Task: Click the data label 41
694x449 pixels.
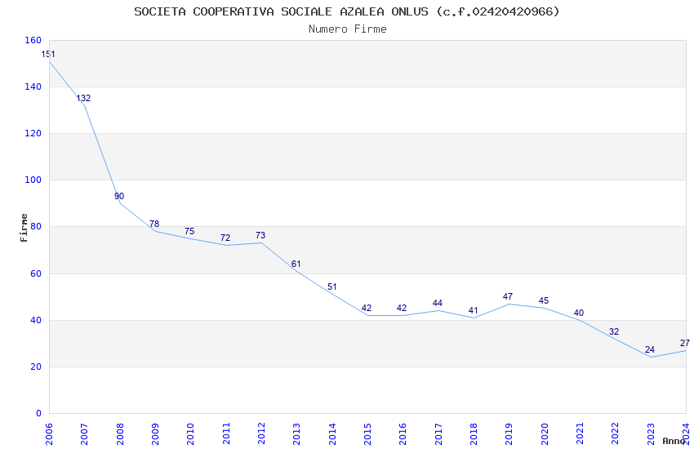Action: point(473,310)
